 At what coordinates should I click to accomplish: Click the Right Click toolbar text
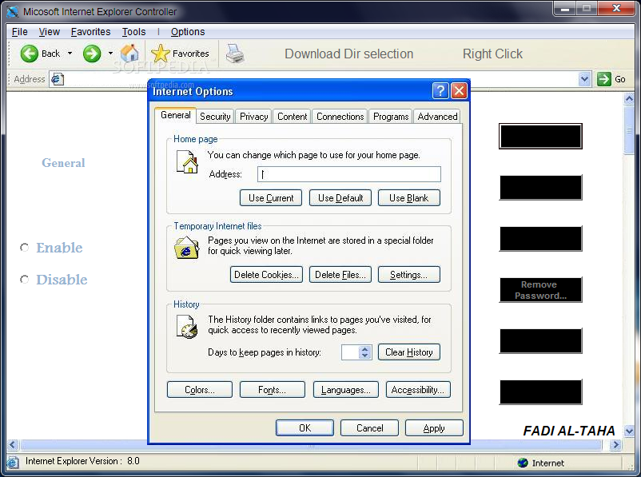click(492, 54)
